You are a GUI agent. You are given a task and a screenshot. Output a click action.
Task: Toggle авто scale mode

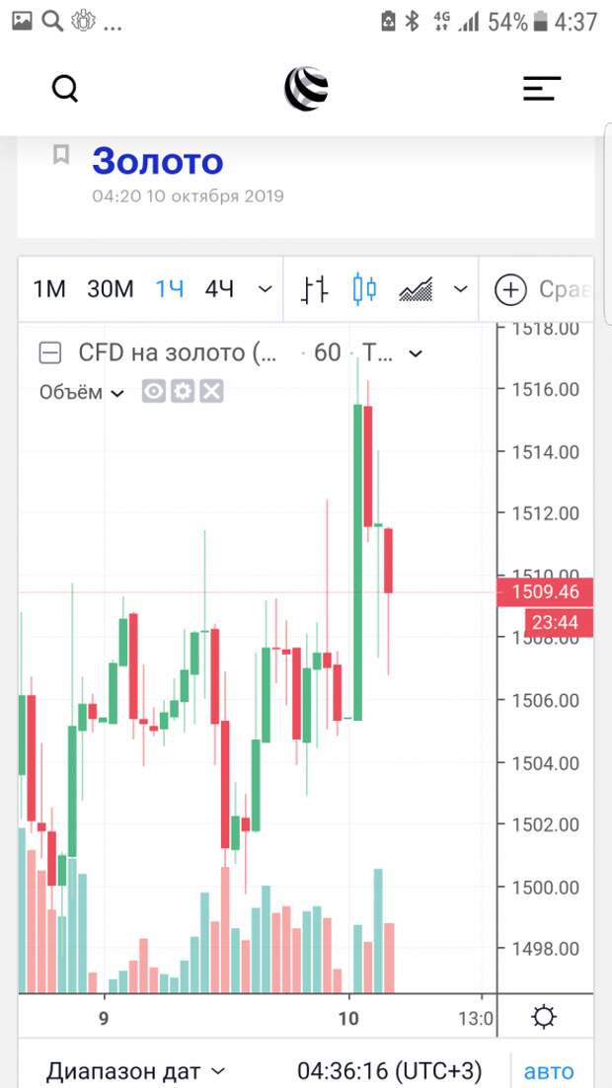pos(549,1071)
